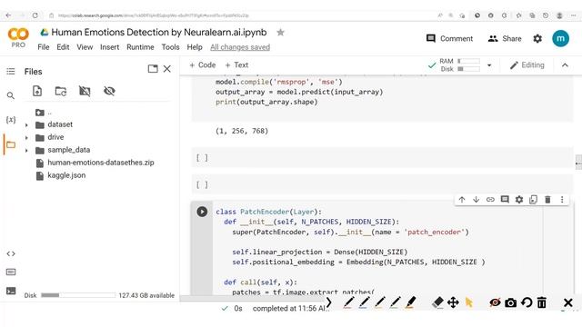Go to parent folder entry
The width and height of the screenshot is (582, 327).
click(44, 113)
